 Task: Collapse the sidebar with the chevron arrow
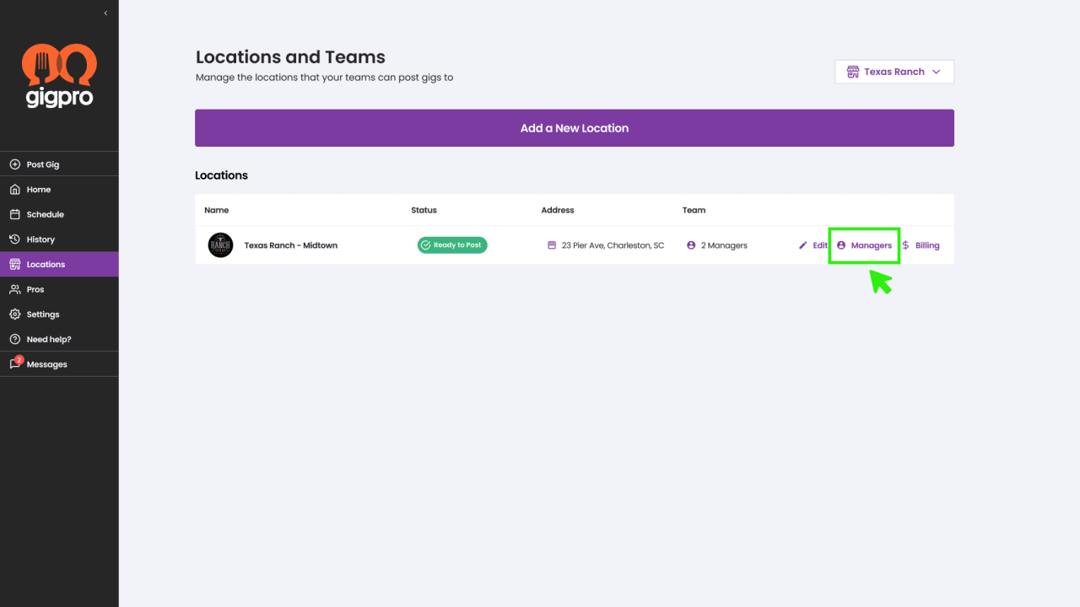[x=105, y=13]
